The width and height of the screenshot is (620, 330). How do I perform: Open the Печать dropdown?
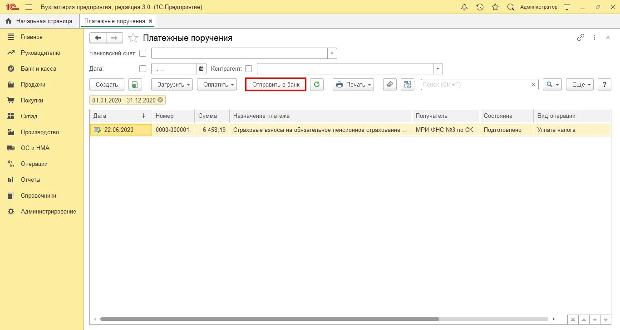tap(353, 84)
